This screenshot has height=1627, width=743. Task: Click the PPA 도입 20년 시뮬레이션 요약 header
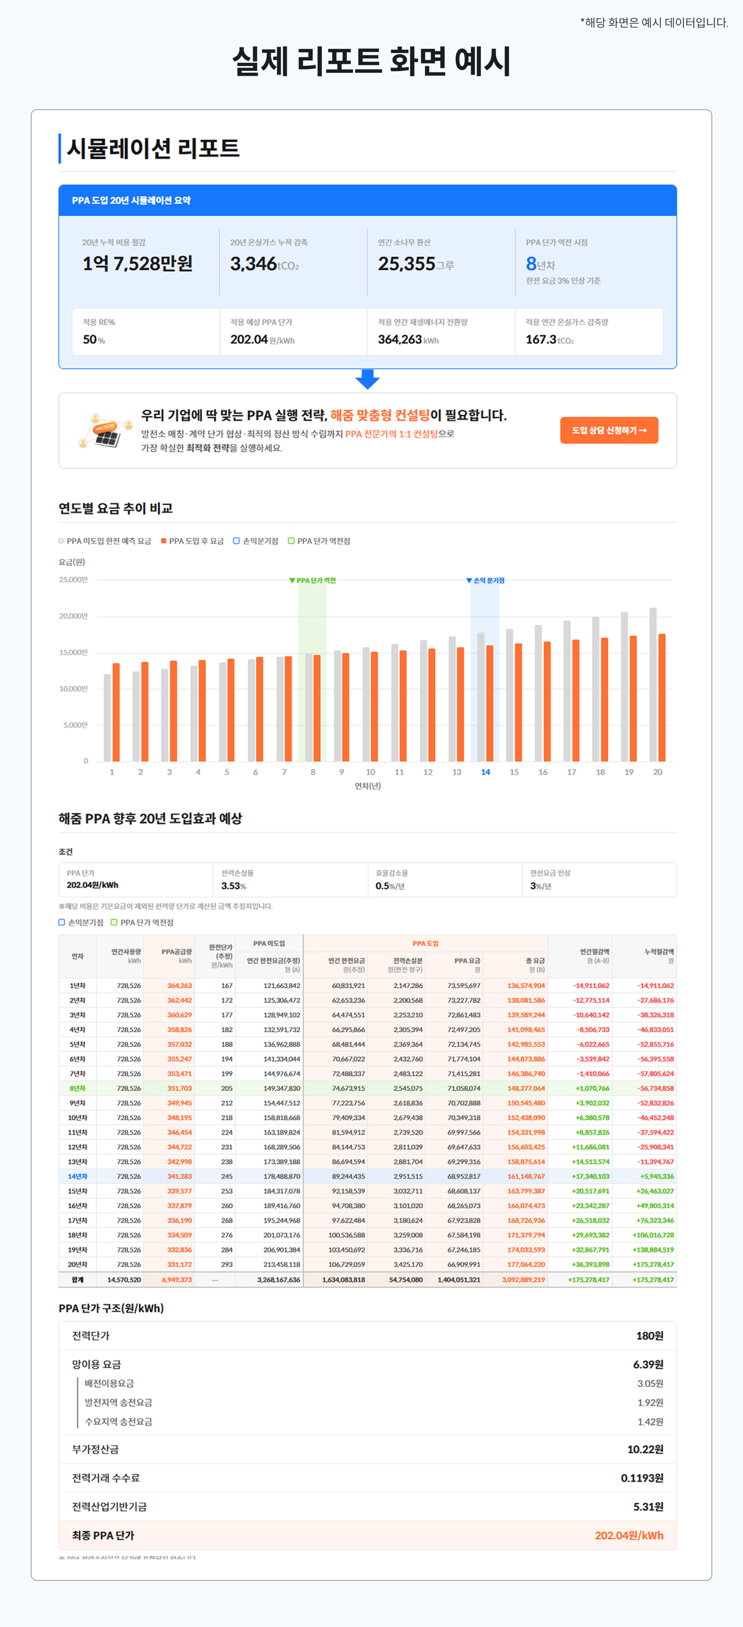(x=367, y=200)
